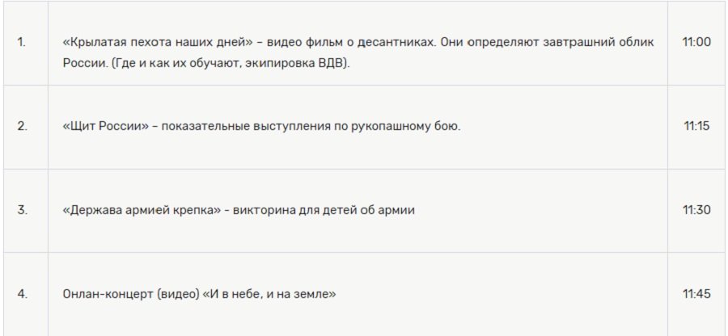The image size is (728, 336).
Task: Select the 11:15 time cell
Action: pos(696,126)
